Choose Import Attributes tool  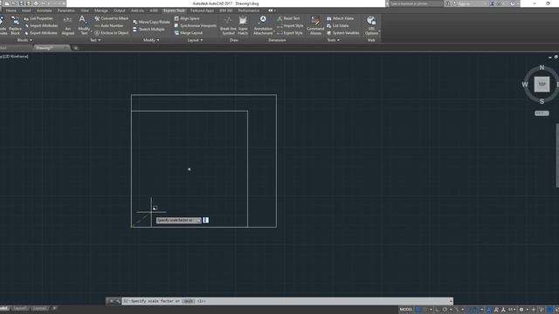pyautogui.click(x=41, y=25)
